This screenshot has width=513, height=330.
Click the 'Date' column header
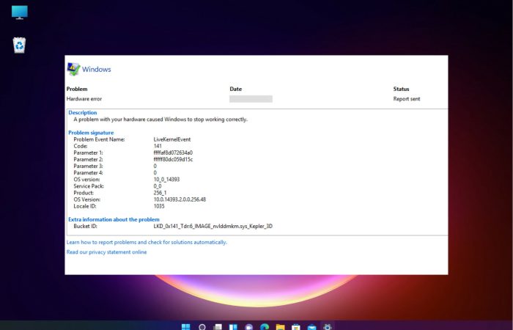(x=235, y=89)
